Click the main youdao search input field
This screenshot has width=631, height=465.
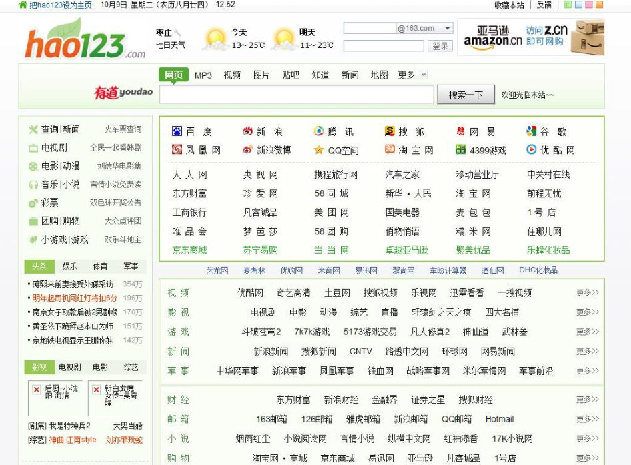[296, 95]
